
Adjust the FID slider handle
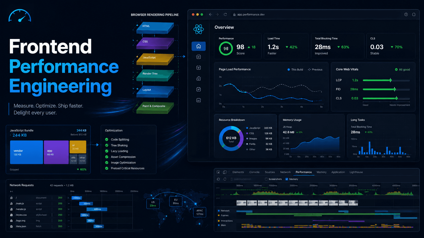point(395,89)
